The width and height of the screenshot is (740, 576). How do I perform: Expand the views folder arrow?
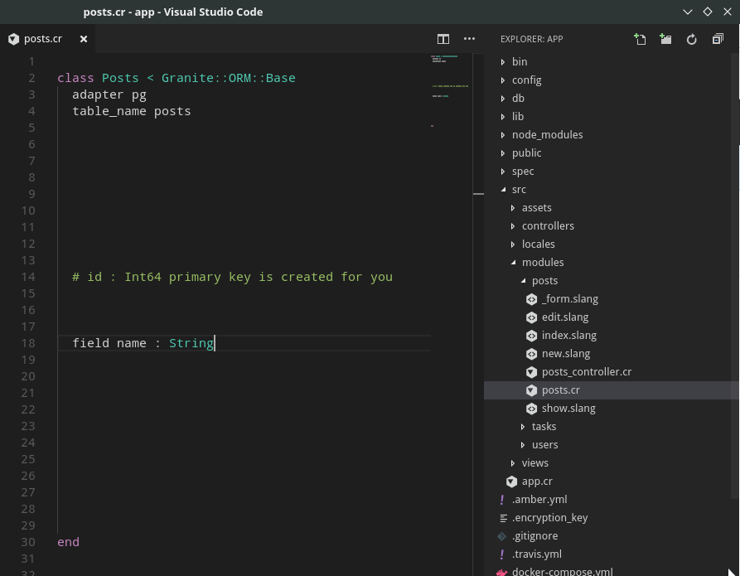(x=512, y=463)
